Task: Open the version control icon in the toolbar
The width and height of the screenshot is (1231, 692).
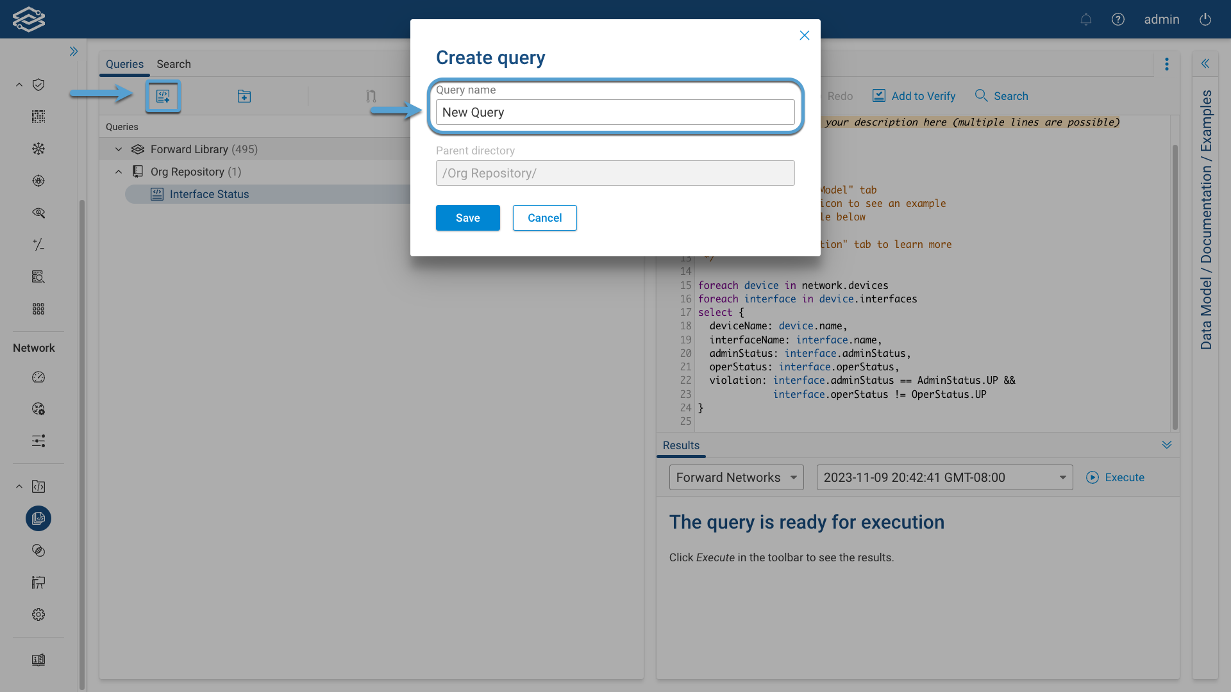Action: [x=371, y=95]
